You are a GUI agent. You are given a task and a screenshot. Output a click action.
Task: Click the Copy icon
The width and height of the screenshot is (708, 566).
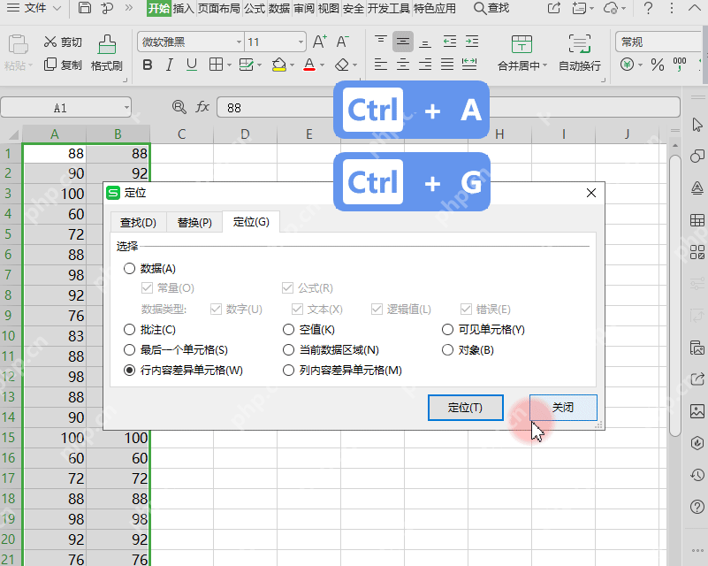coord(50,65)
